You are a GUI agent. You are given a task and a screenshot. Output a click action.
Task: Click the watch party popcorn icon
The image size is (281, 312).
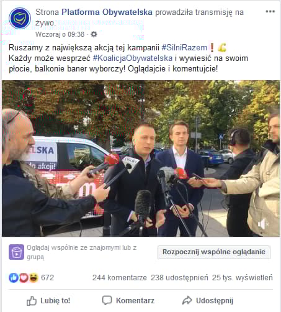16,252
